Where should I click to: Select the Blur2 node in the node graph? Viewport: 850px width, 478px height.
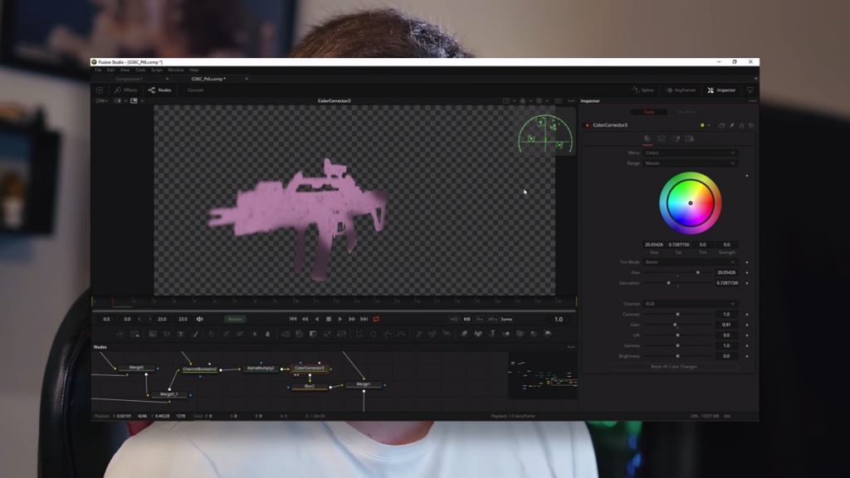coord(310,386)
